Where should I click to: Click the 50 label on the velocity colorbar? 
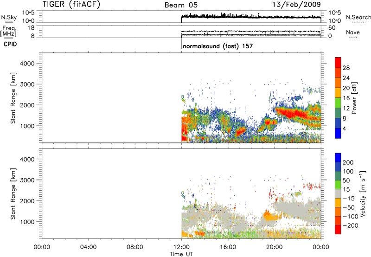[346, 180]
